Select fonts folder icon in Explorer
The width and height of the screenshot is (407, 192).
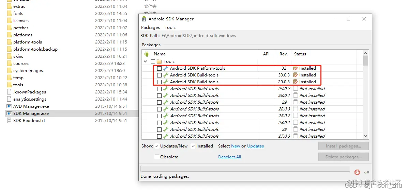pos(9,14)
